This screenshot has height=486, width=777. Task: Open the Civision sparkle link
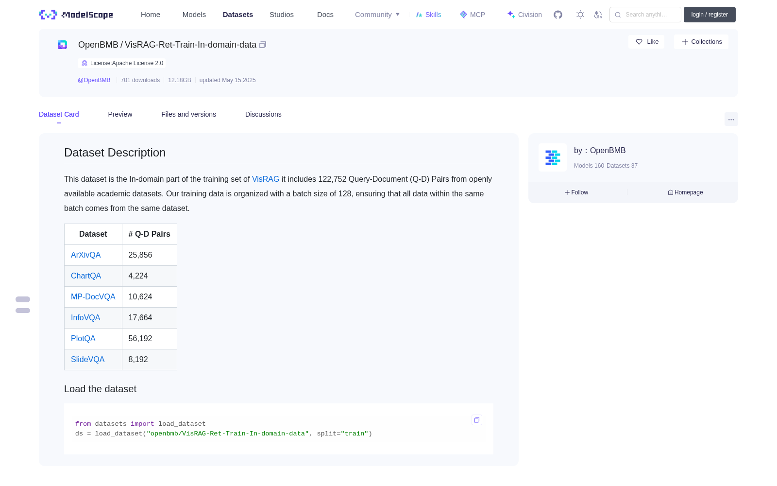click(524, 15)
